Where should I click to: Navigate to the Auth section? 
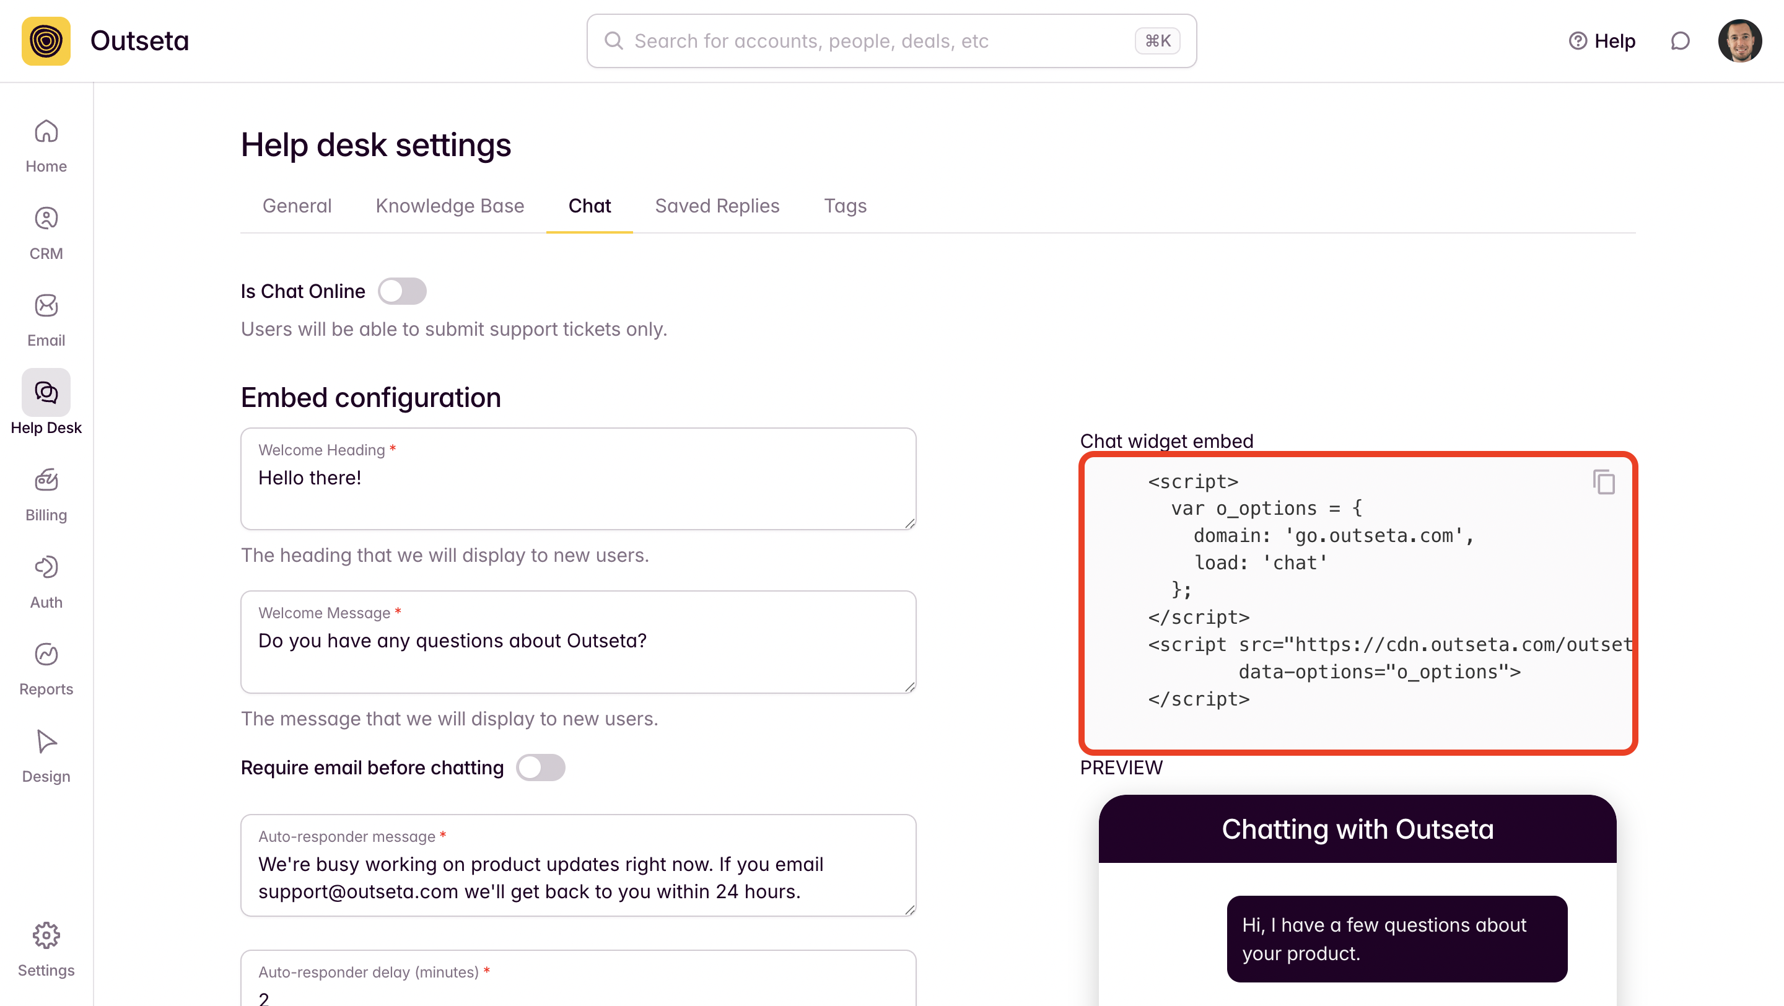46,582
